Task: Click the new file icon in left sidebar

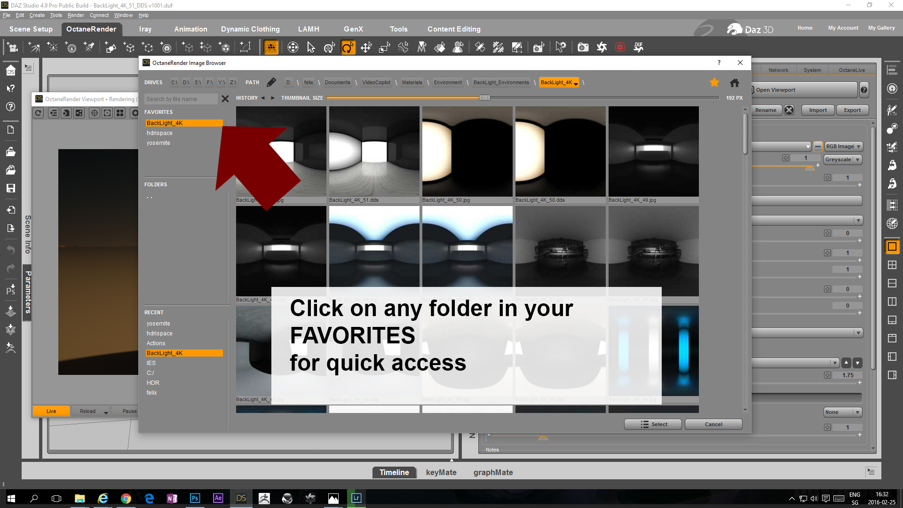Action: click(10, 130)
